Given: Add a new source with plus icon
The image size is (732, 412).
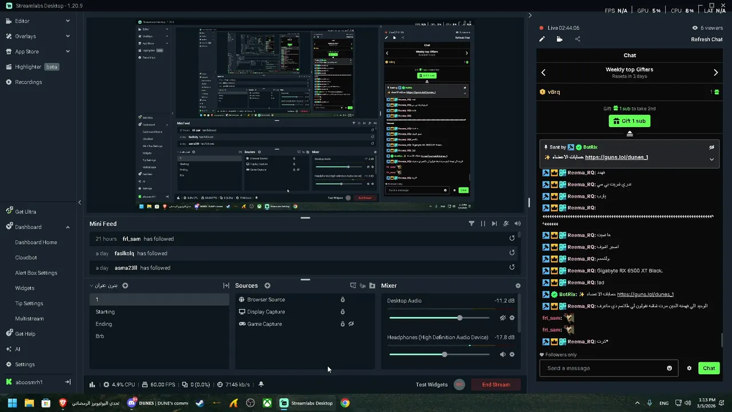Looking at the screenshot, I should (x=267, y=286).
